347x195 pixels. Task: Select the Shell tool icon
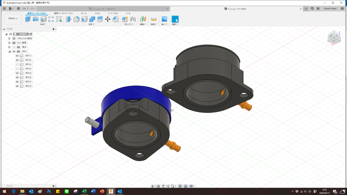(84, 19)
